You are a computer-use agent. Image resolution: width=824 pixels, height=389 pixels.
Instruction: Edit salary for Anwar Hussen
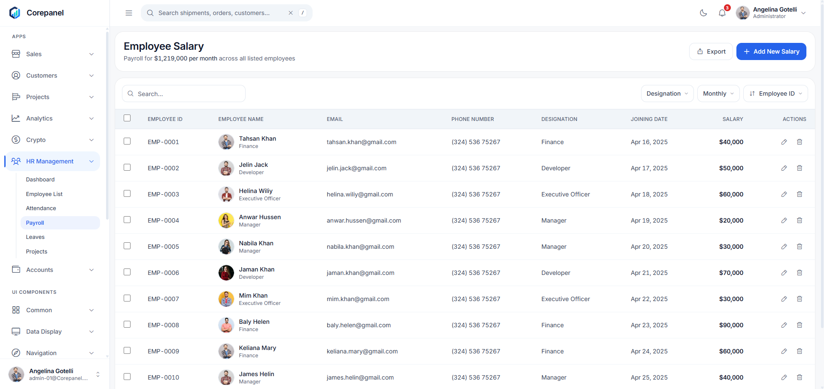(x=784, y=220)
